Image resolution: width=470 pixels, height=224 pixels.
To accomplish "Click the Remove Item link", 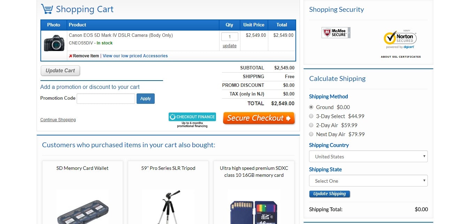I will tap(86, 56).
